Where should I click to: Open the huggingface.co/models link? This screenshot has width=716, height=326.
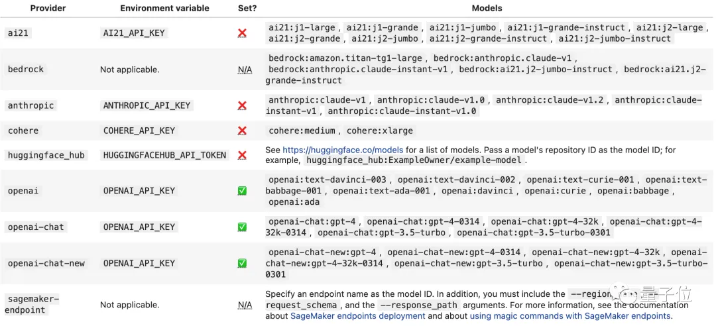tap(343, 150)
